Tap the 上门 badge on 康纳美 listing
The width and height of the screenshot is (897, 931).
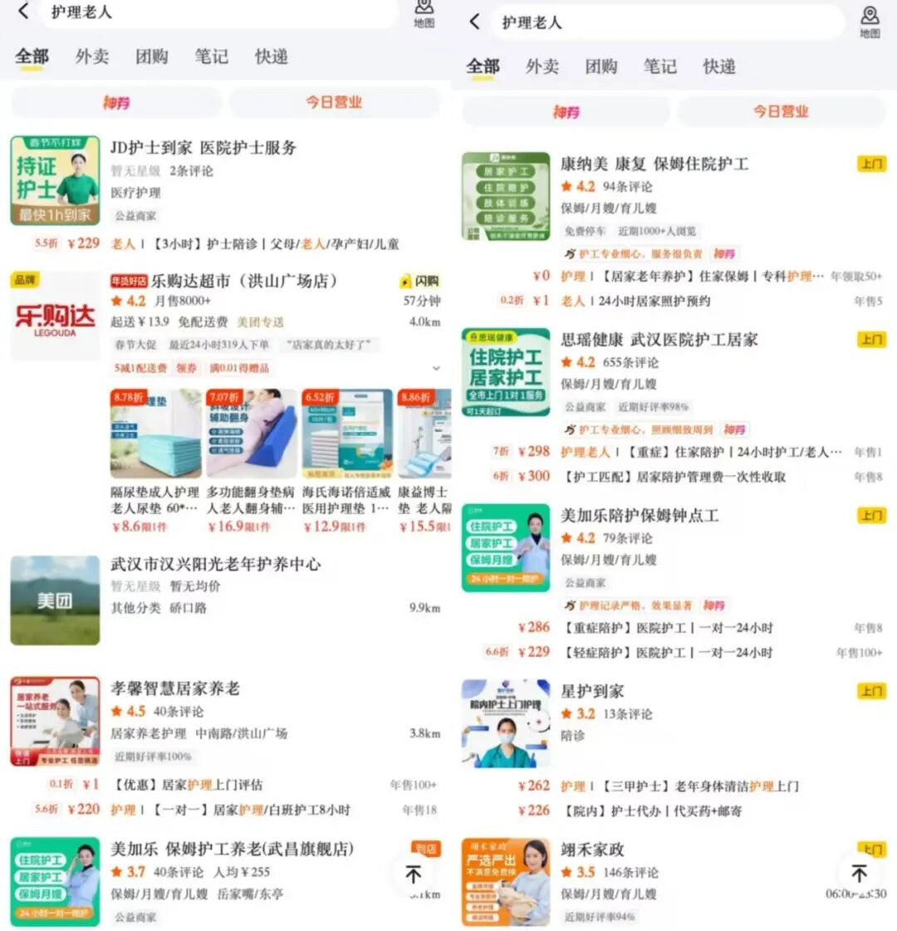pos(871,164)
